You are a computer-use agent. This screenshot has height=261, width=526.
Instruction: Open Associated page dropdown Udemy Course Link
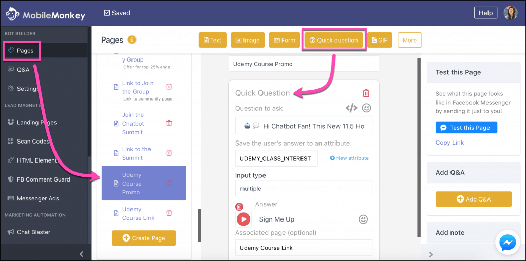pyautogui.click(x=304, y=248)
